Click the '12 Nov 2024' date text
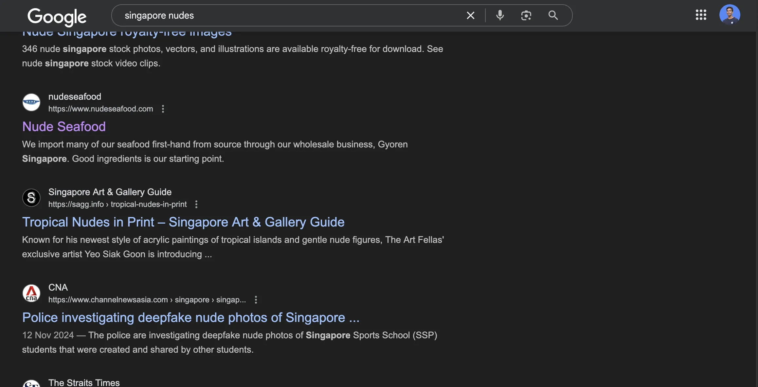This screenshot has width=758, height=387. point(48,335)
